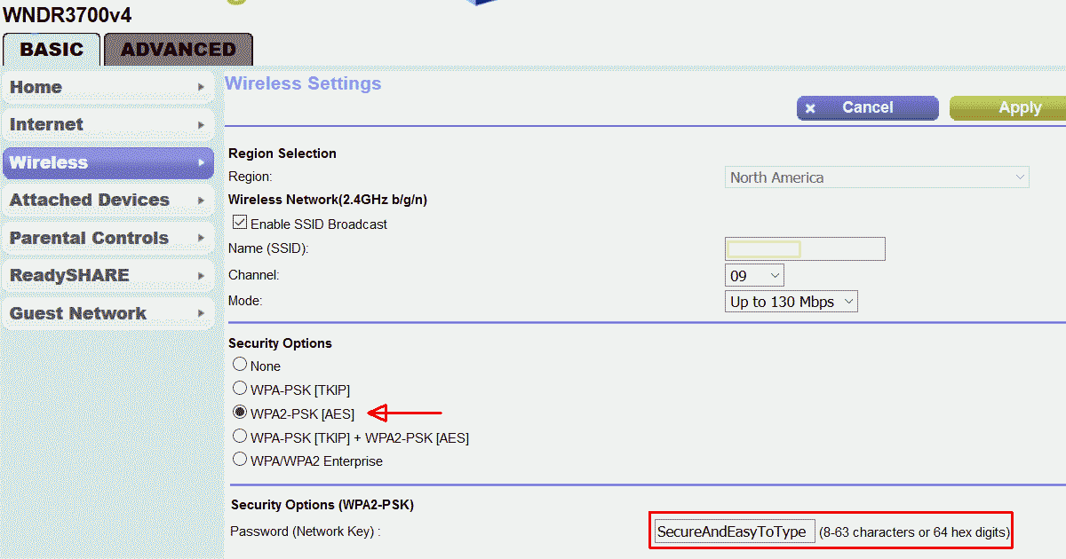Click the arrow icon beside Internet
The height and width of the screenshot is (559, 1066).
click(202, 125)
